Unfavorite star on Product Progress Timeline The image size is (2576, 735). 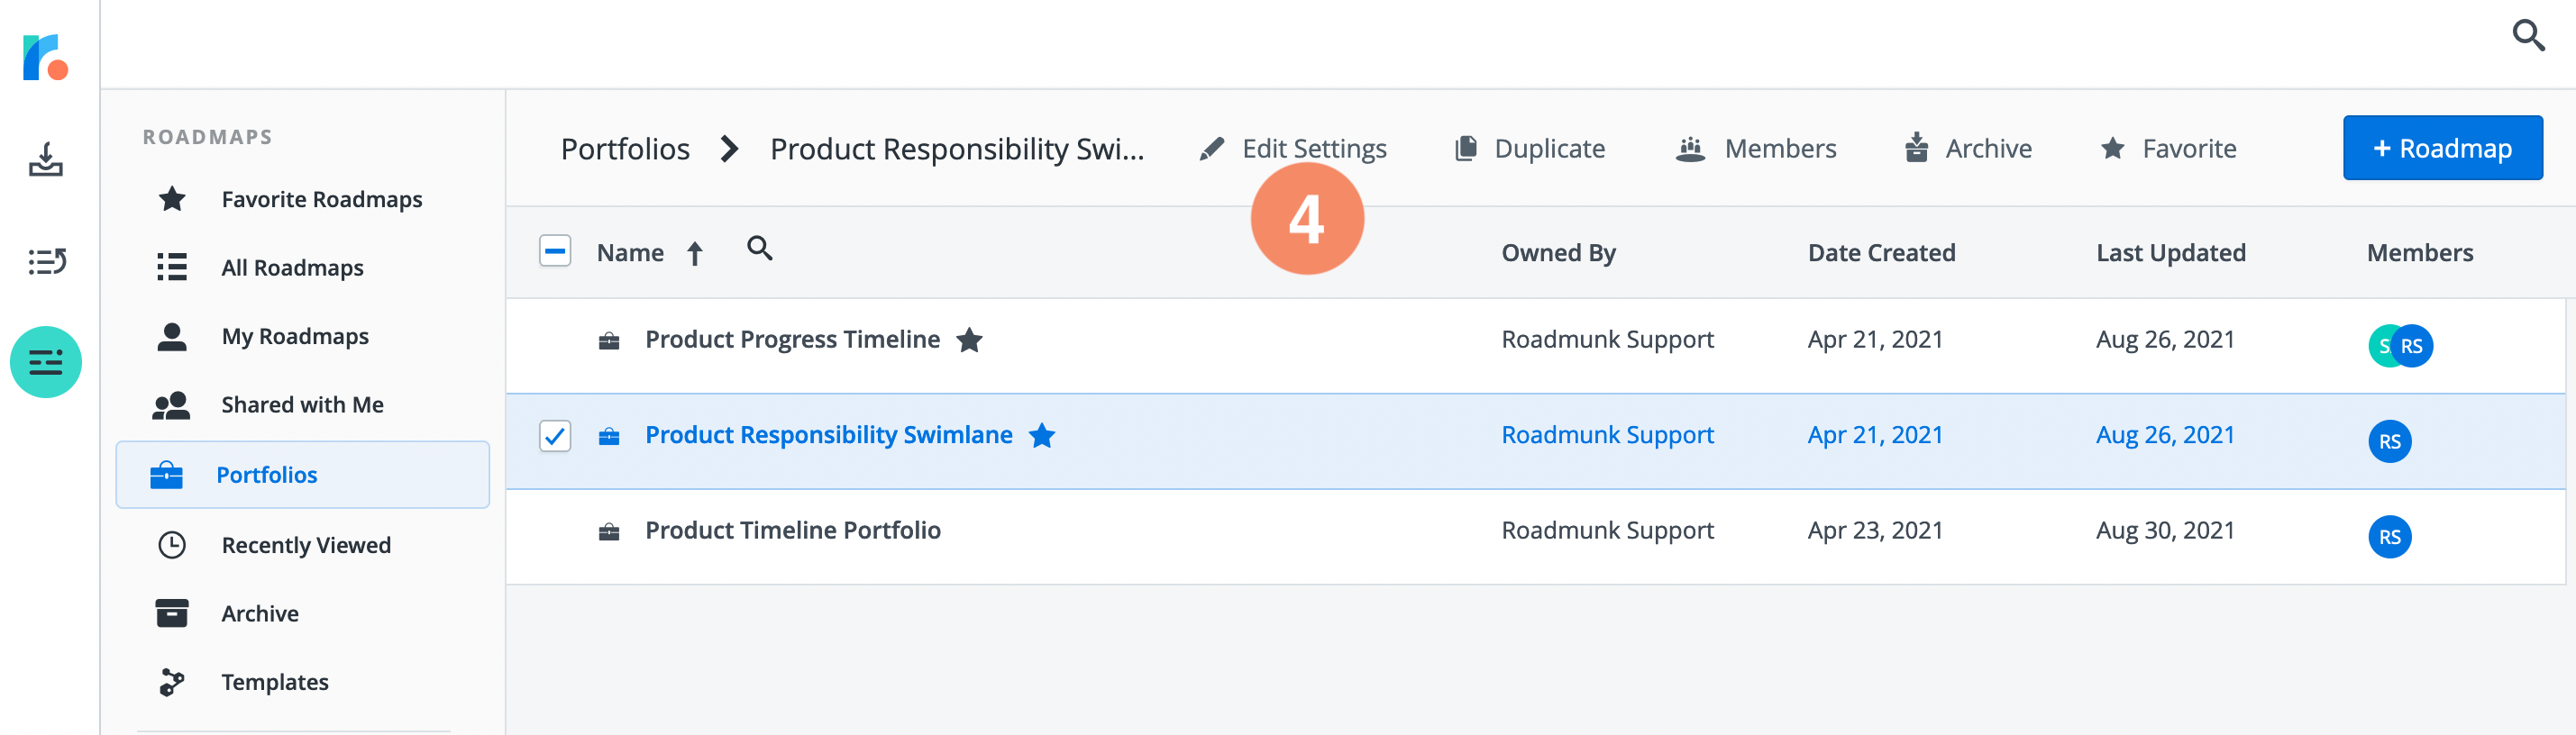click(969, 340)
